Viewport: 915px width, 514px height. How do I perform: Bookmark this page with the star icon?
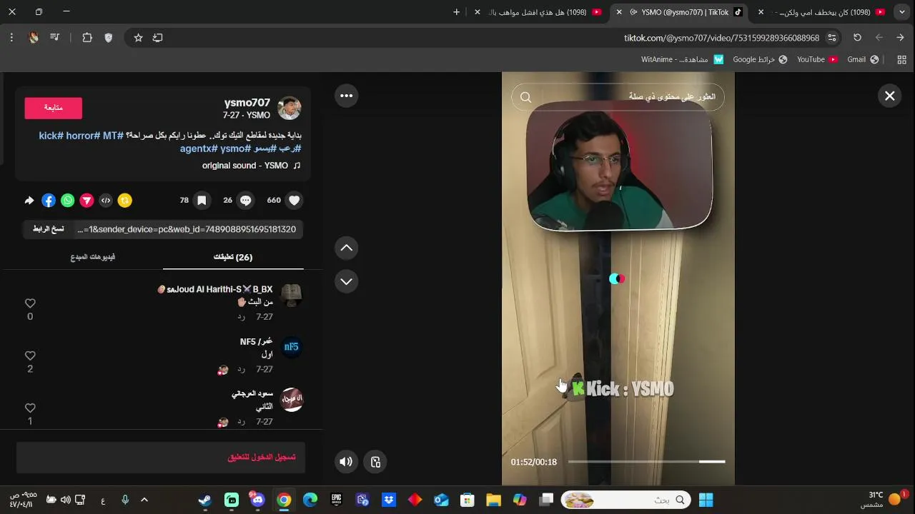click(x=139, y=38)
